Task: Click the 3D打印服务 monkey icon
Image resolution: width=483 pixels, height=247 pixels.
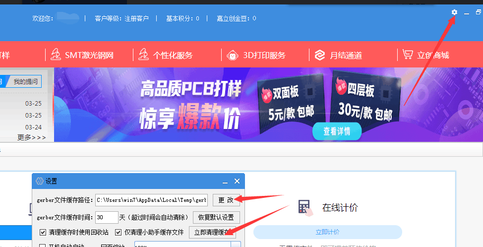Action: pos(232,55)
